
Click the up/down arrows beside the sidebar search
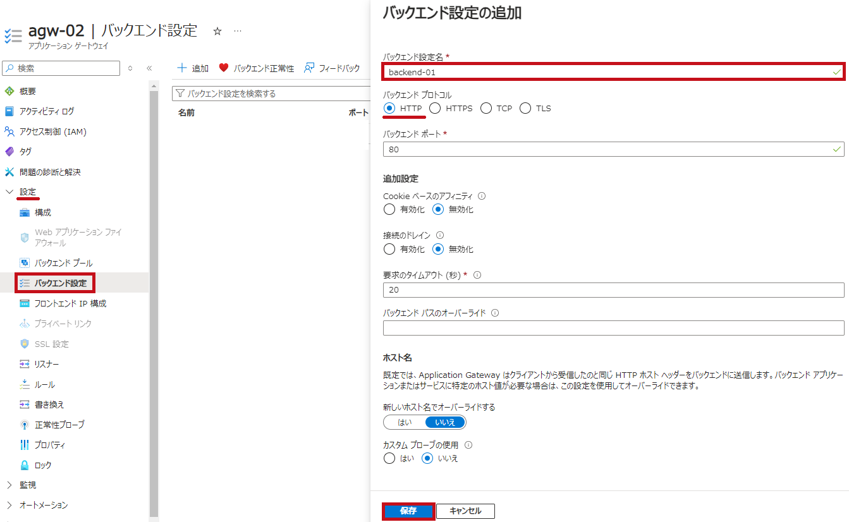point(130,68)
